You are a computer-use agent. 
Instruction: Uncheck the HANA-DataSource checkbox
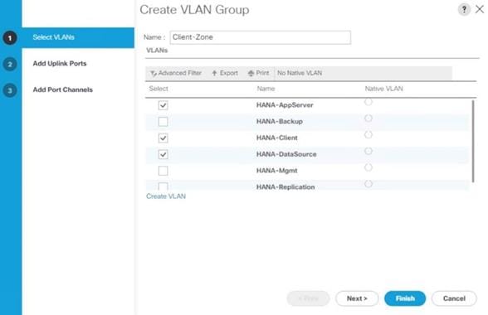point(163,154)
